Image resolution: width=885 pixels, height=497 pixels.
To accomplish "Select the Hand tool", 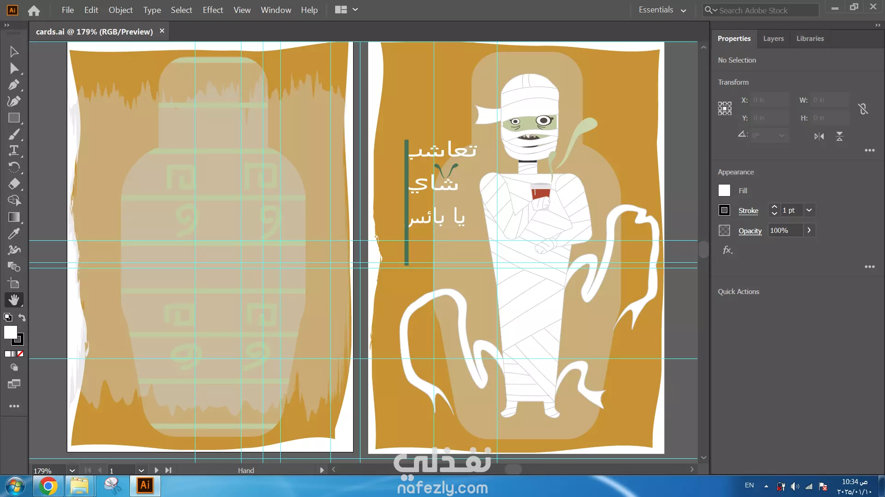I will coord(14,300).
